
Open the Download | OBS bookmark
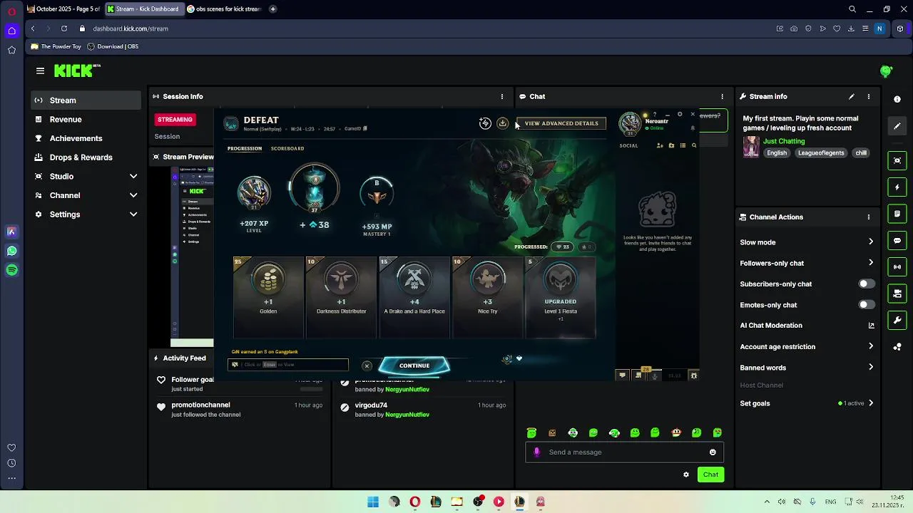(x=113, y=46)
